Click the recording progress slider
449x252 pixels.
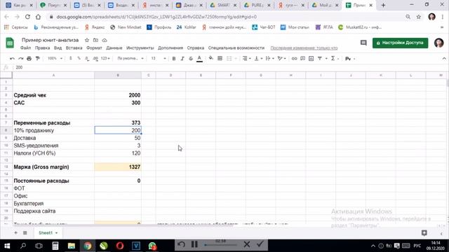point(220,245)
